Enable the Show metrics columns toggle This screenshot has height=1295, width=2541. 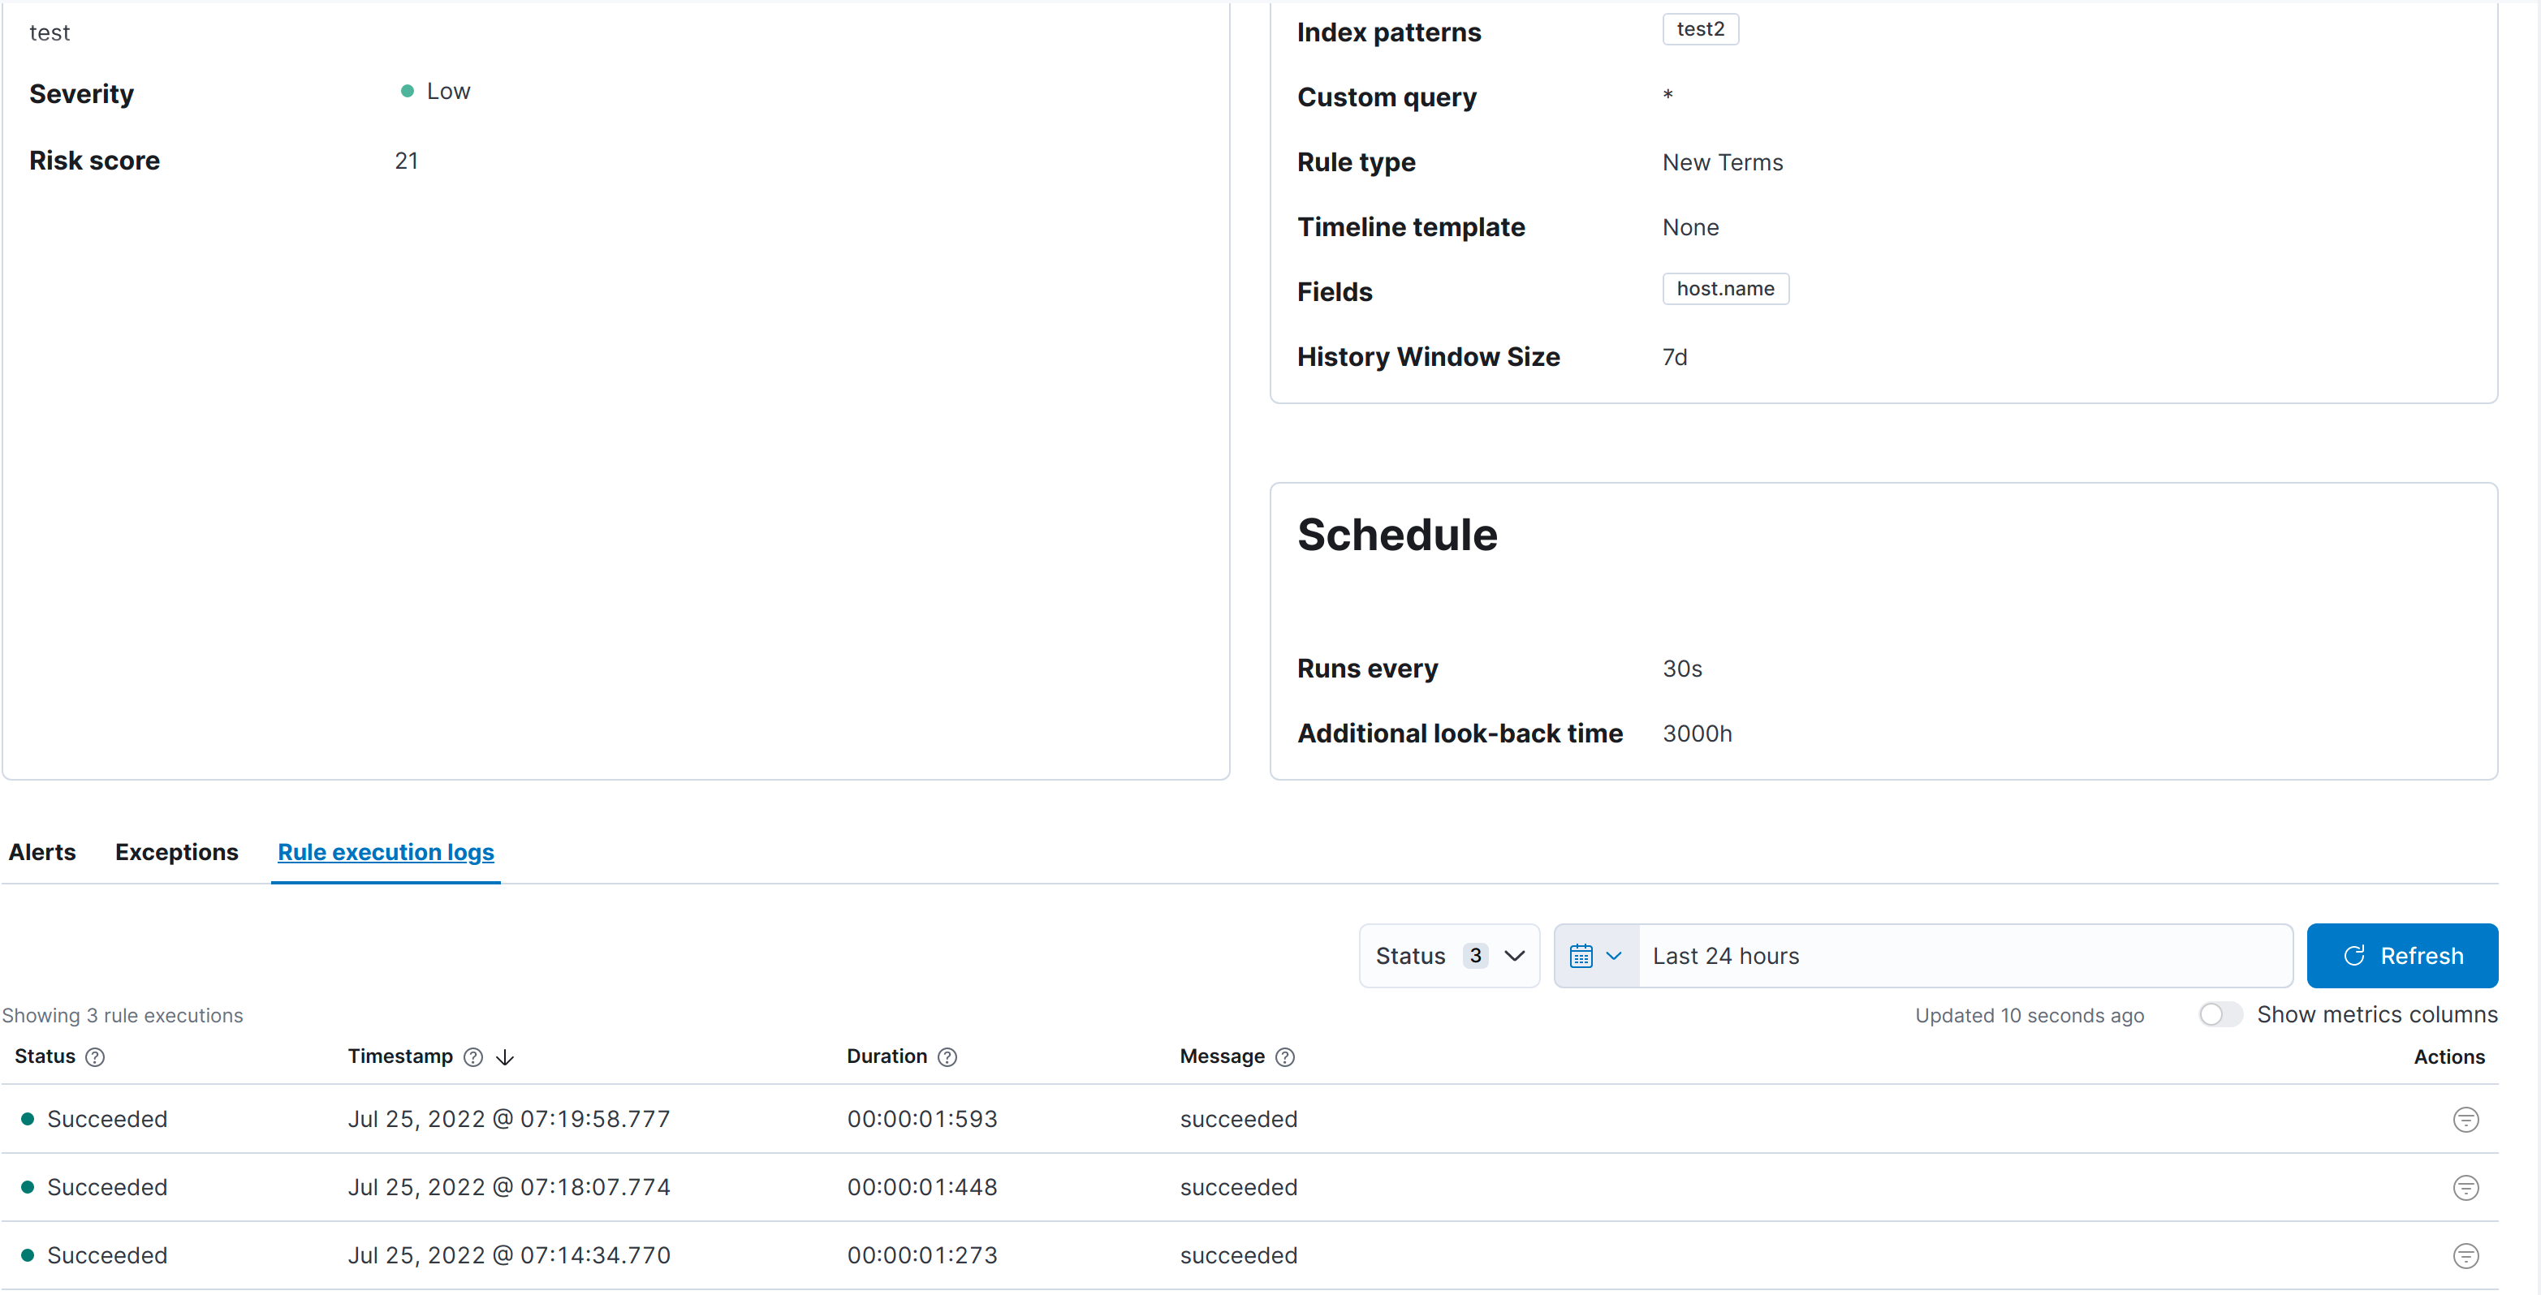[x=2219, y=1014]
